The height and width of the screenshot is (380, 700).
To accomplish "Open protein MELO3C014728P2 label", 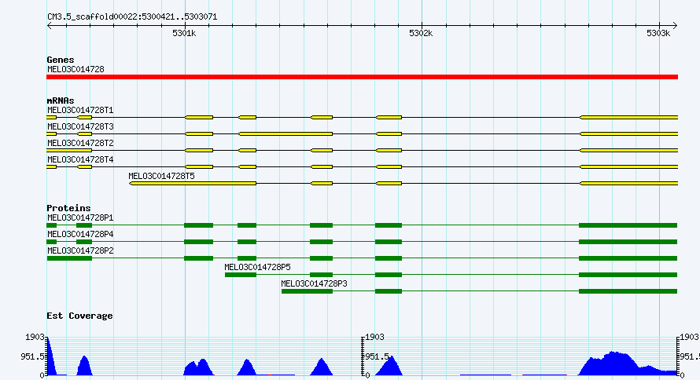I will point(80,250).
